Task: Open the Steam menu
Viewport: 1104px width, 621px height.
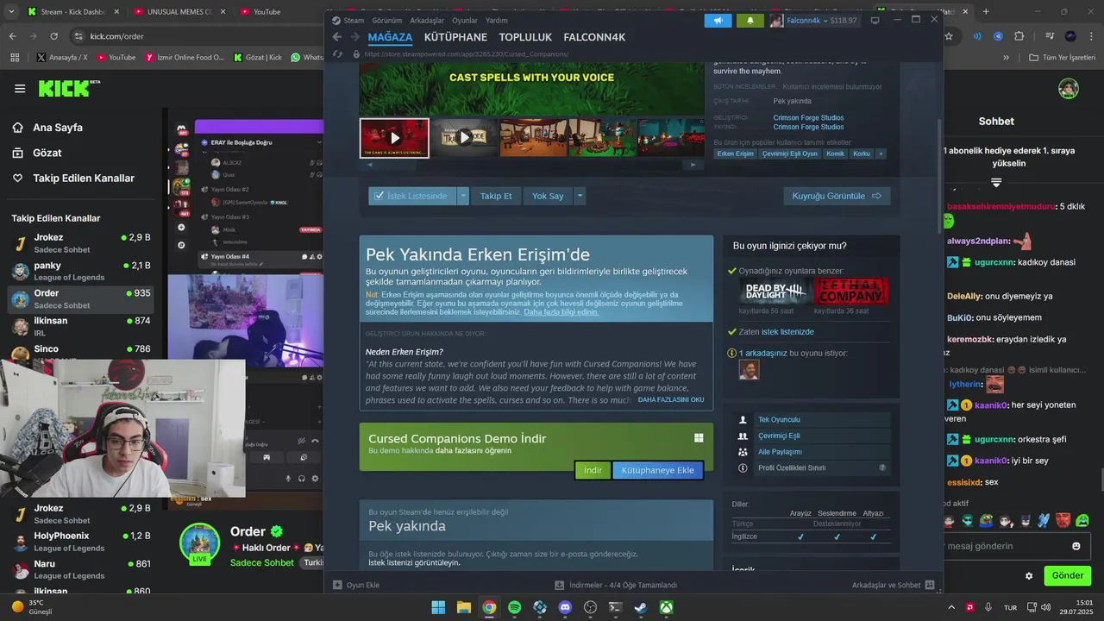Action: point(348,20)
